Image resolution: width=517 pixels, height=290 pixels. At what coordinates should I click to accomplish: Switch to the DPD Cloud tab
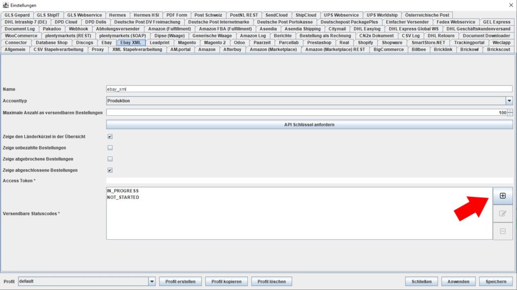[66, 22]
